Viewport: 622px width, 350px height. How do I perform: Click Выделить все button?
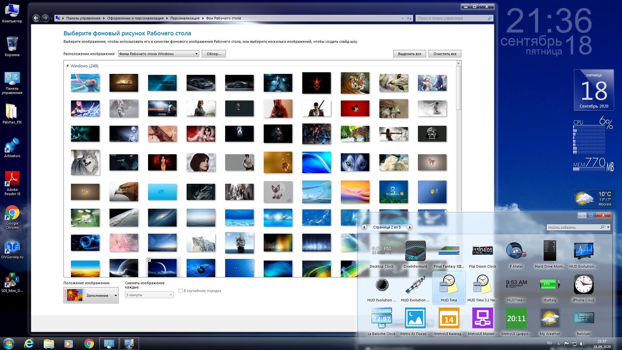(408, 54)
